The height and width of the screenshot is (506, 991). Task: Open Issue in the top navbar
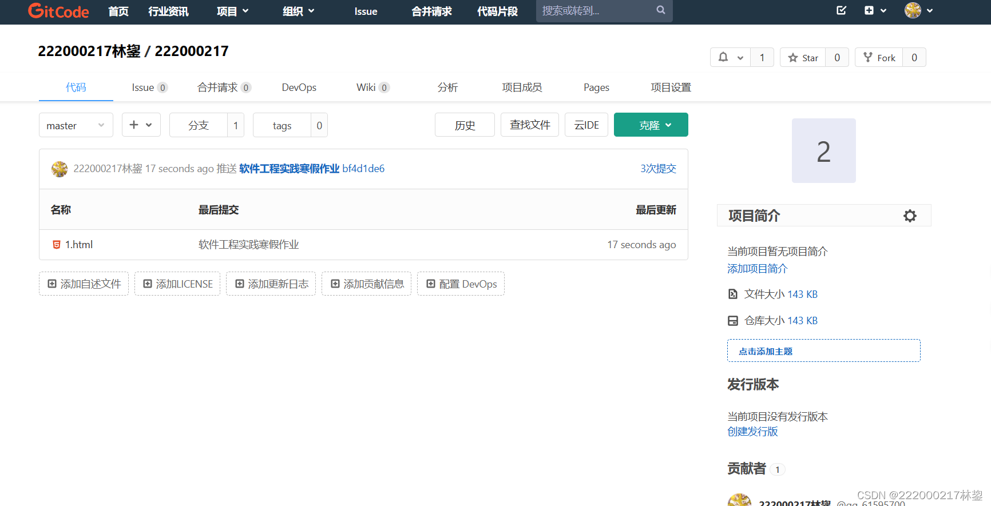(x=366, y=11)
